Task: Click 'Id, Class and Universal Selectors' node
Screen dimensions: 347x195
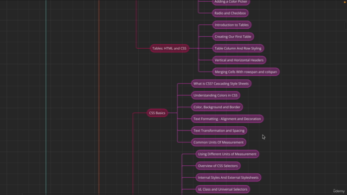Action: pyautogui.click(x=223, y=189)
